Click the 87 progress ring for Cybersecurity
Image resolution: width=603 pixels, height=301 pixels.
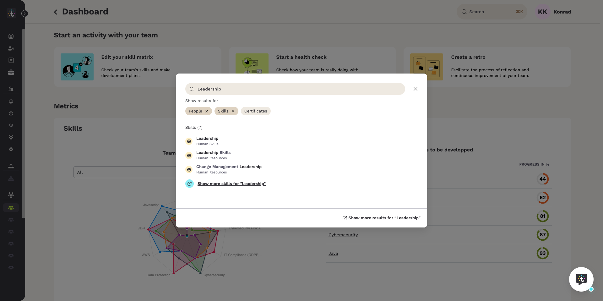543,235
